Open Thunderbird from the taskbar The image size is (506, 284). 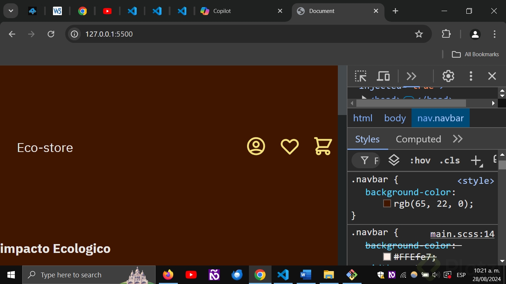point(237,275)
